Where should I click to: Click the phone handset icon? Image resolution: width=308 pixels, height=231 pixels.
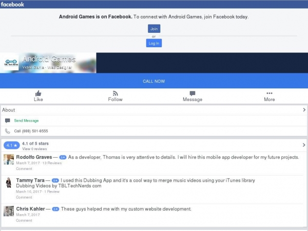(x=8, y=131)
